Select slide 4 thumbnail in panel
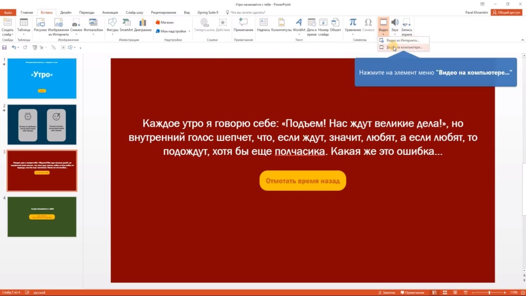 click(42, 217)
